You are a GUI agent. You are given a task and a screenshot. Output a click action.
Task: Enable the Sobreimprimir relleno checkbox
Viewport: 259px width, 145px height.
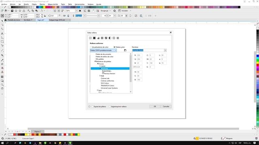[110, 106]
